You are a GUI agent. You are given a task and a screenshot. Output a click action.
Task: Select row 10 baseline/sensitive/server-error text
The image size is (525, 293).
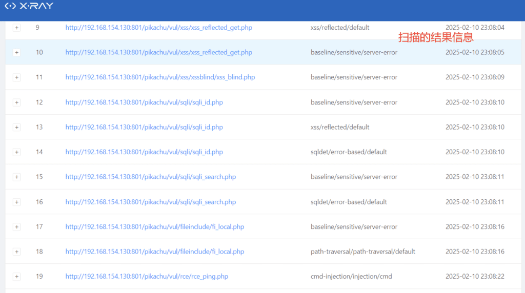click(x=354, y=52)
